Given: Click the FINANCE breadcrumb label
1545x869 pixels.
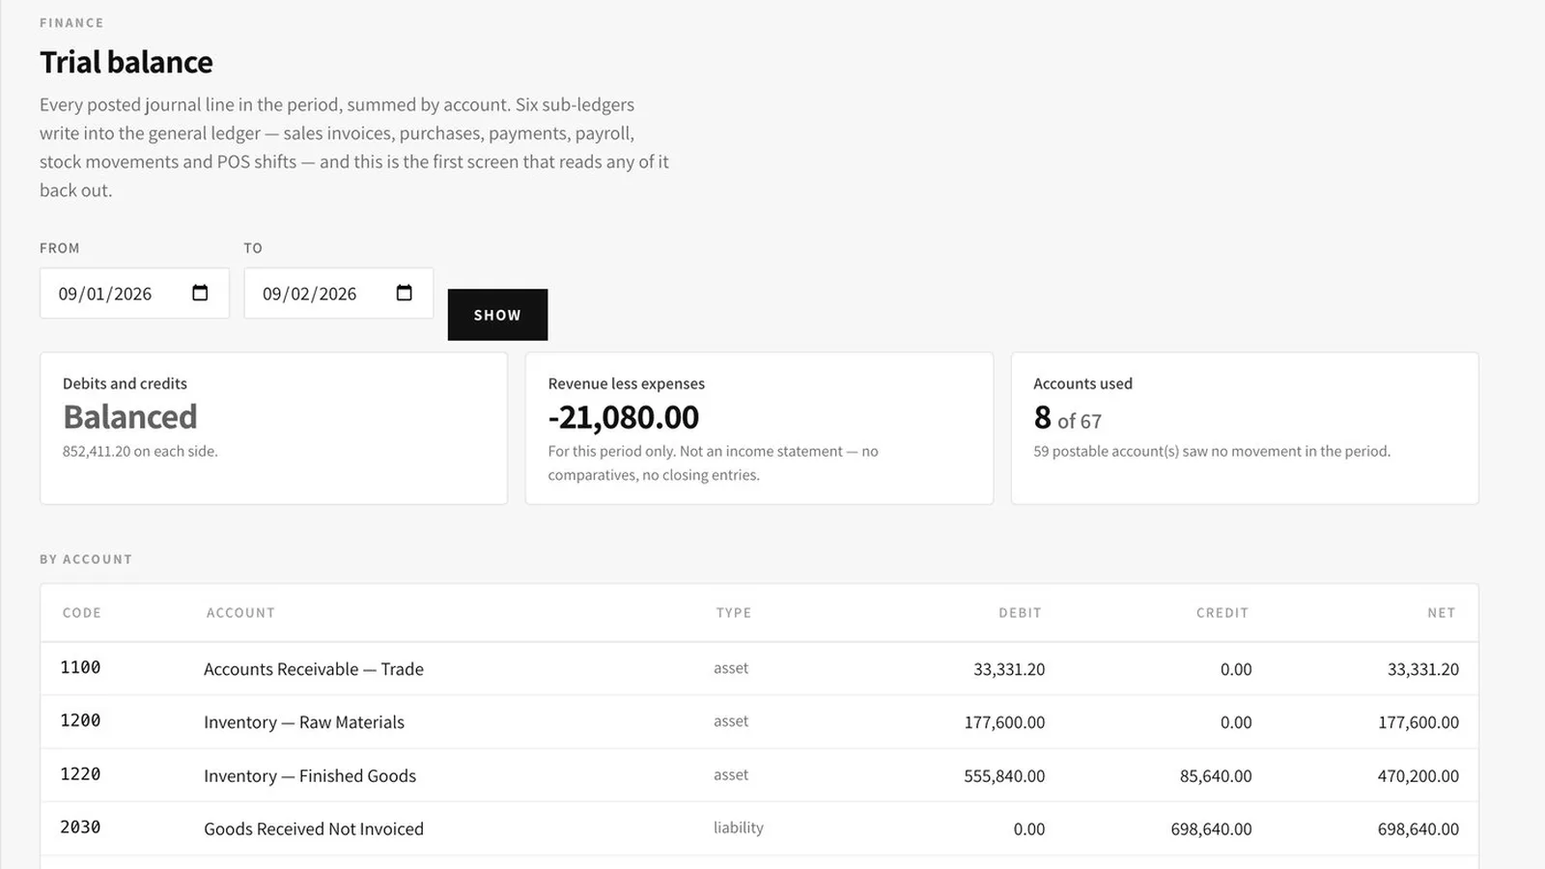Looking at the screenshot, I should [71, 22].
